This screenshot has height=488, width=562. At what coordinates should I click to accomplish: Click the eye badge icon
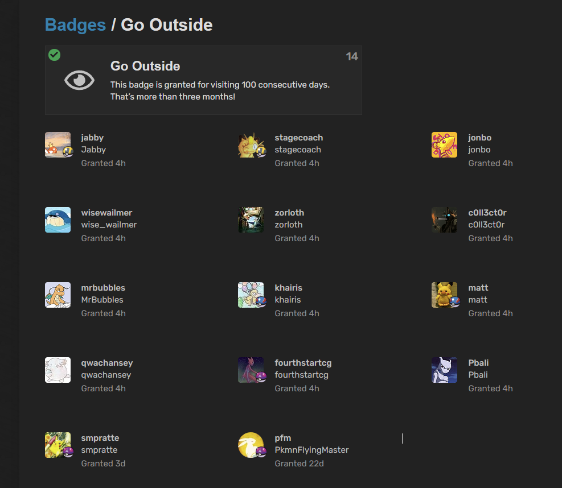pyautogui.click(x=79, y=80)
